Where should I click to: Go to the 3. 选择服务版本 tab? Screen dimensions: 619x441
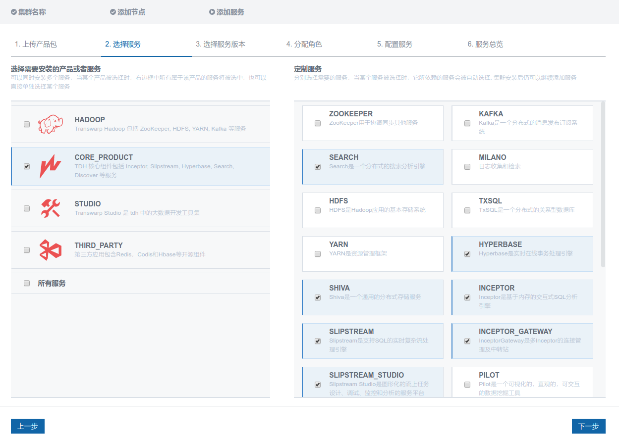pyautogui.click(x=221, y=44)
